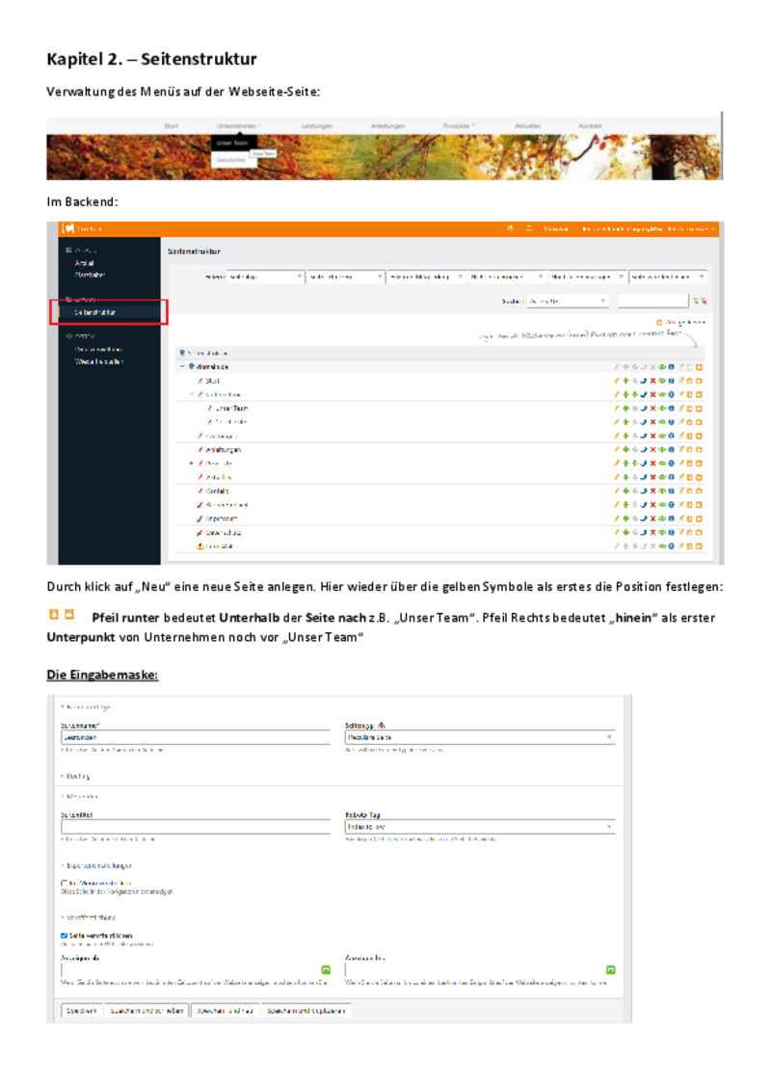The height and width of the screenshot is (1091, 771).
Task: Click articles pencil icon in Impressum row
Action: point(681,519)
